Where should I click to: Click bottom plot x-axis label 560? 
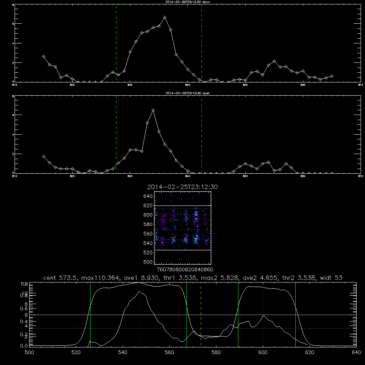click(x=169, y=353)
